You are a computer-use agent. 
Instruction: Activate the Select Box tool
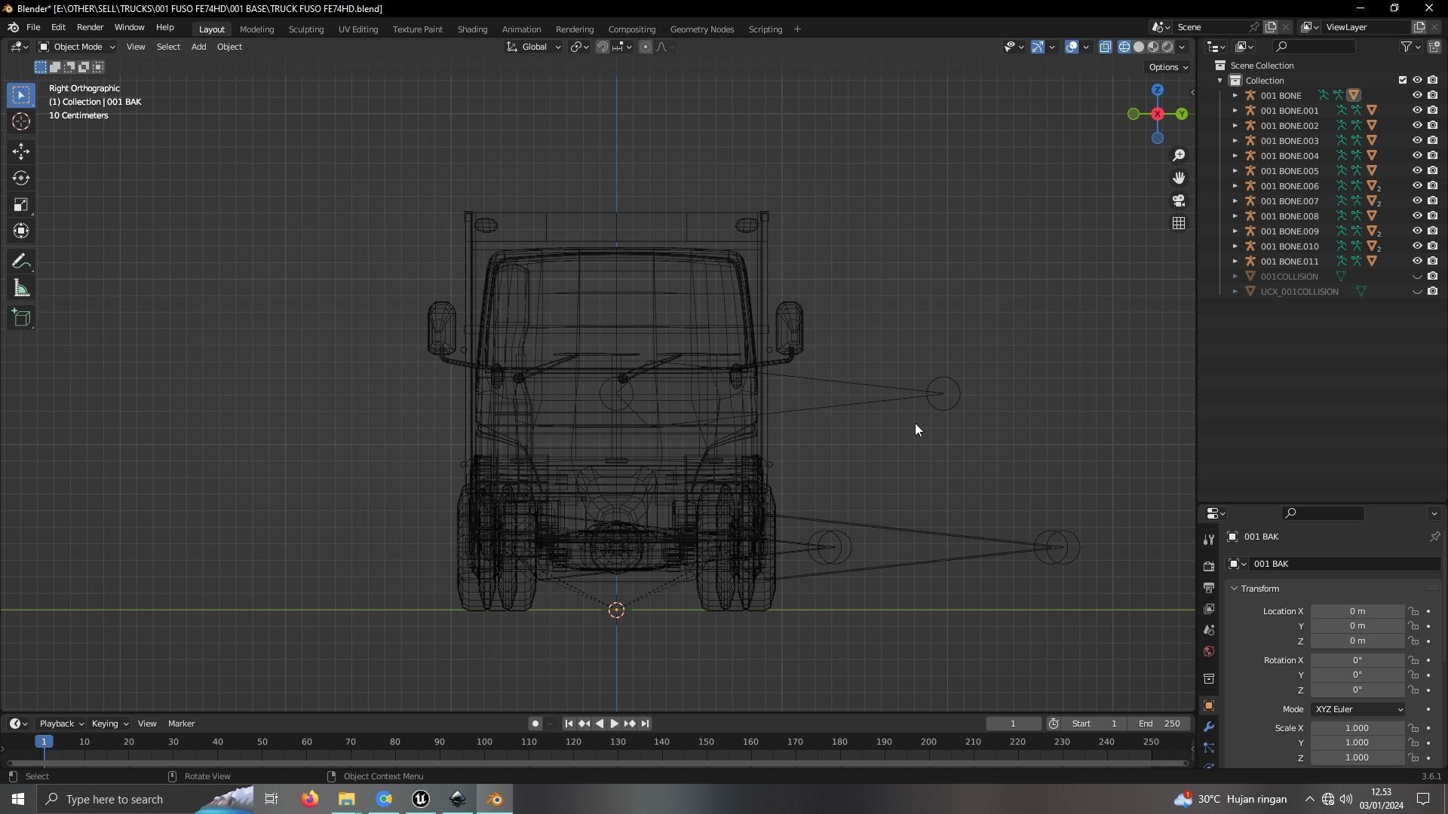tap(21, 95)
